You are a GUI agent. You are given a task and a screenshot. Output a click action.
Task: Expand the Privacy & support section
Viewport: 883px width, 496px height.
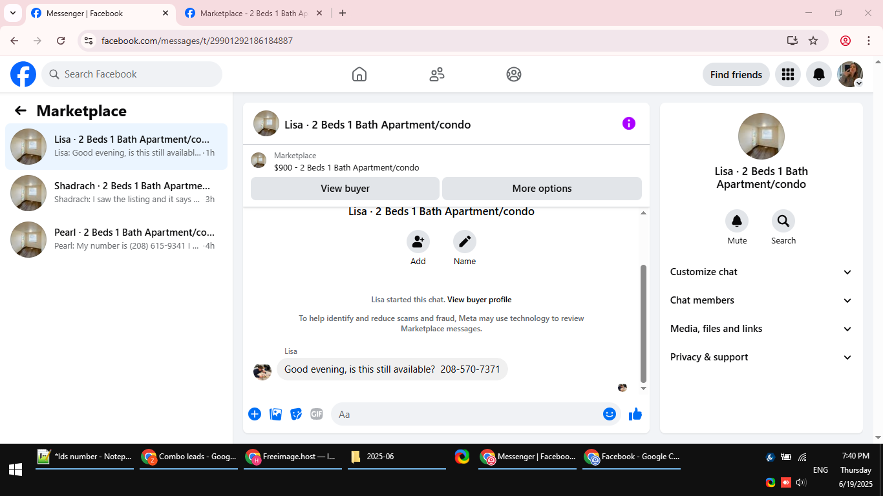761,357
